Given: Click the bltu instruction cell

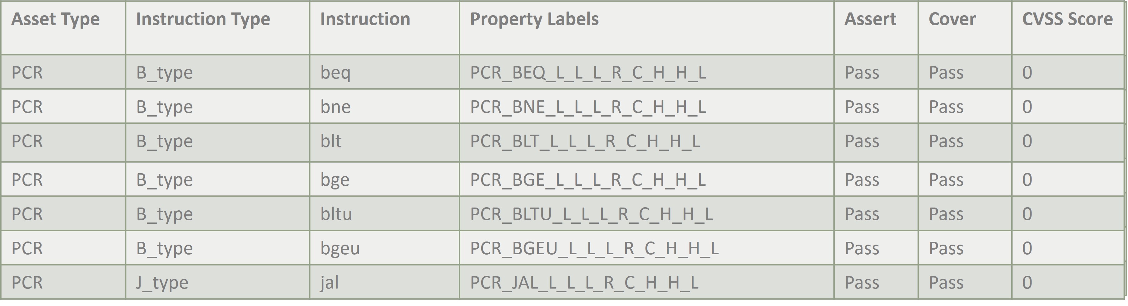Looking at the screenshot, I should 336,214.
